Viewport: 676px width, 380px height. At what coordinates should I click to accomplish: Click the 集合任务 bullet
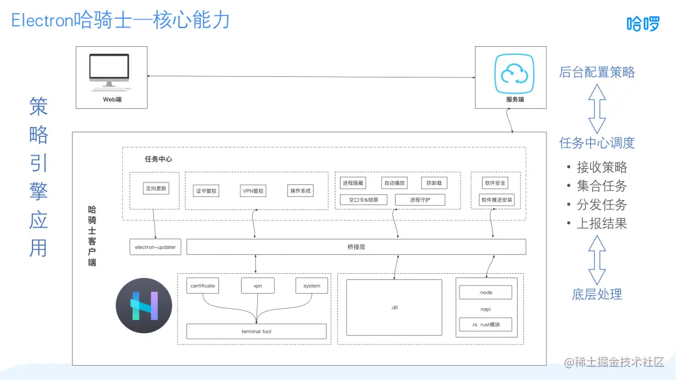coord(602,186)
